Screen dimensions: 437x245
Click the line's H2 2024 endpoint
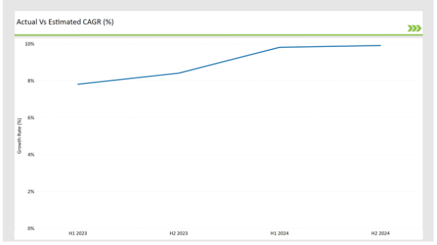(x=381, y=46)
